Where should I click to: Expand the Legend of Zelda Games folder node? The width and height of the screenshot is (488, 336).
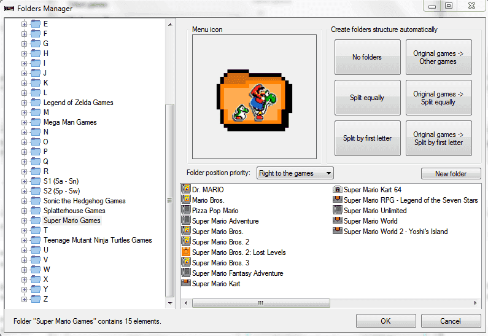pos(24,103)
